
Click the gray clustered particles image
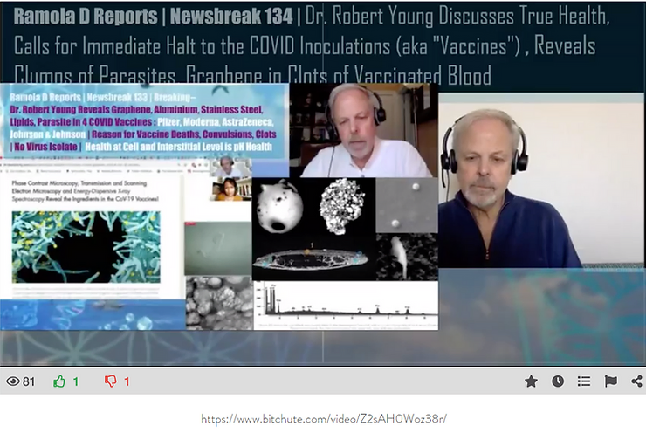[218, 302]
